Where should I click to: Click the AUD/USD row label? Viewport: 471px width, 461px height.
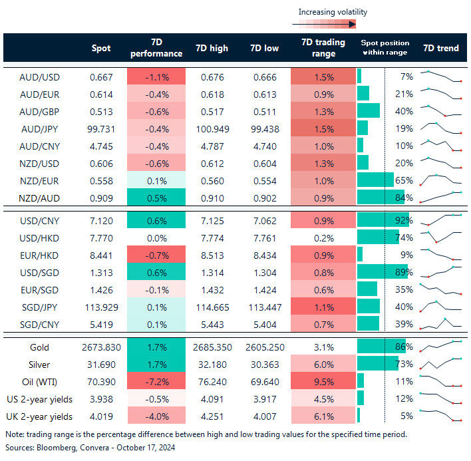[39, 77]
